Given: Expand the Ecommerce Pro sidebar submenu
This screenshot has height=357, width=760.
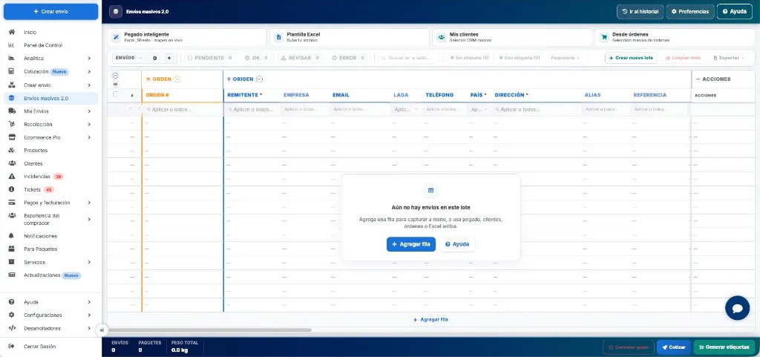Looking at the screenshot, I should 89,137.
